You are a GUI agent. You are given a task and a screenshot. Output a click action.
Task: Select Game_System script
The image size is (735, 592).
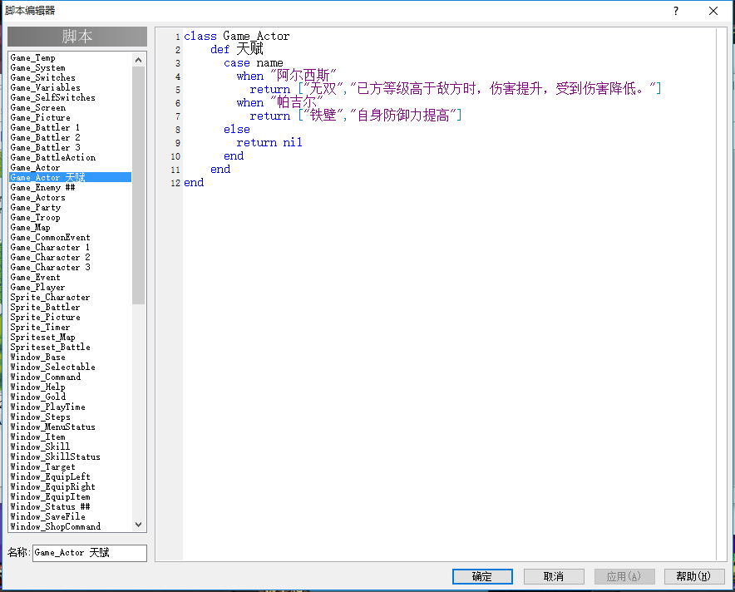point(71,68)
